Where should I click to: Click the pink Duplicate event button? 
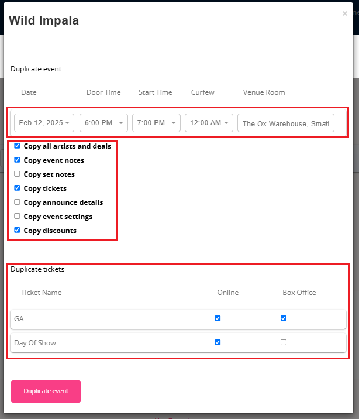pyautogui.click(x=46, y=391)
